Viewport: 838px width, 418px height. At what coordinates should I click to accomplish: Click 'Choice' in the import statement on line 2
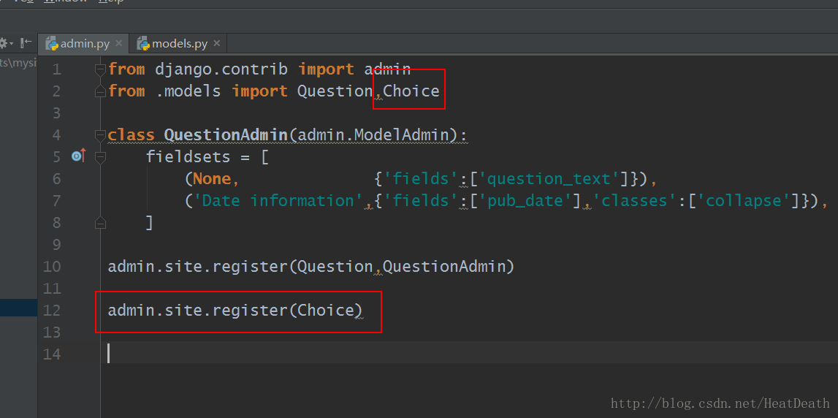pyautogui.click(x=411, y=91)
